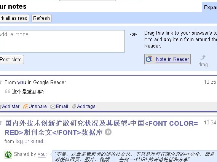Click the curved drag arrow icon
The height and width of the screenshot is (162, 217).
(x=203, y=57)
